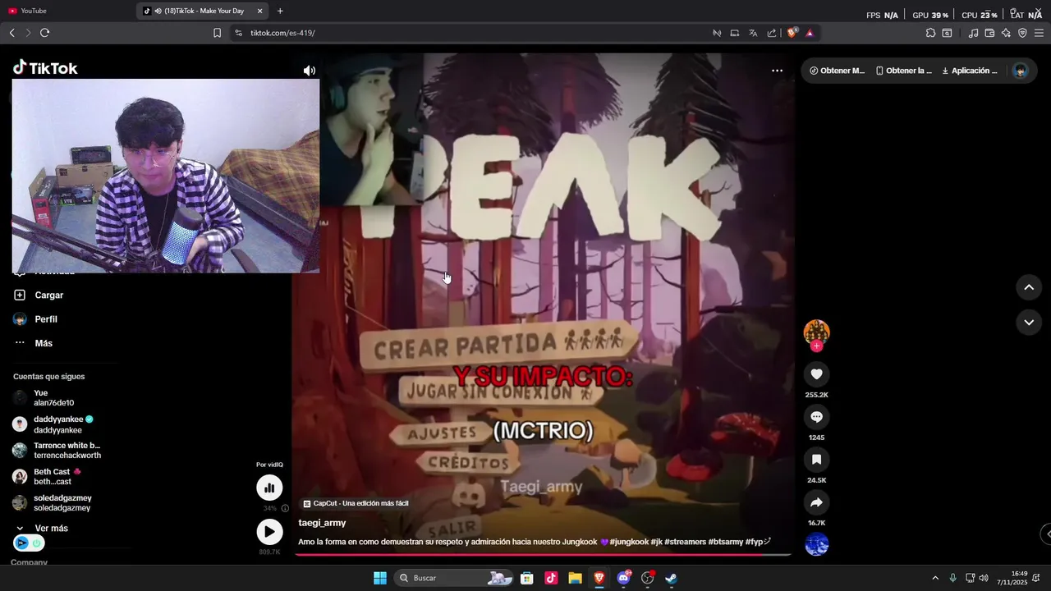Follow creator via red plus on avatar

[x=816, y=346]
